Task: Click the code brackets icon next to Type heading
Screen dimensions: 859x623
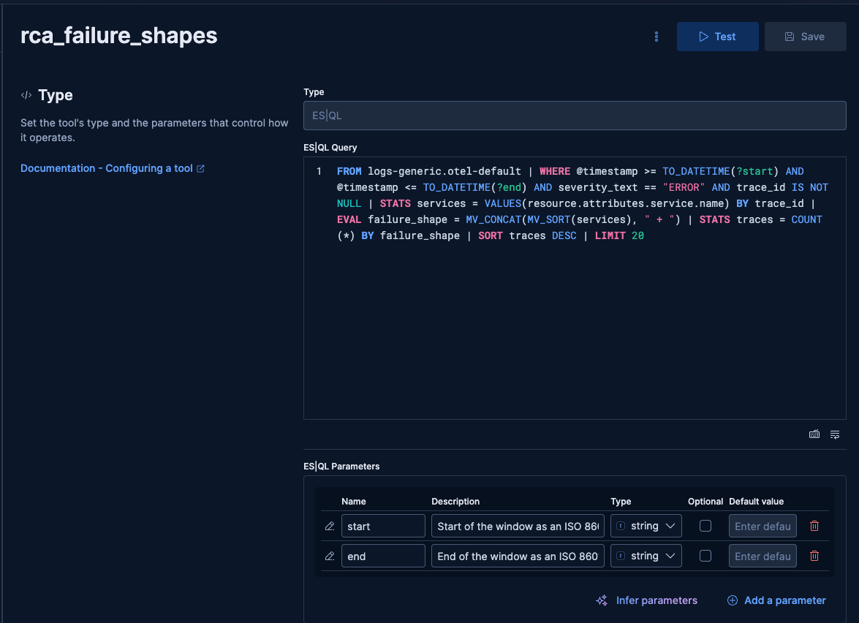Action: (26, 95)
